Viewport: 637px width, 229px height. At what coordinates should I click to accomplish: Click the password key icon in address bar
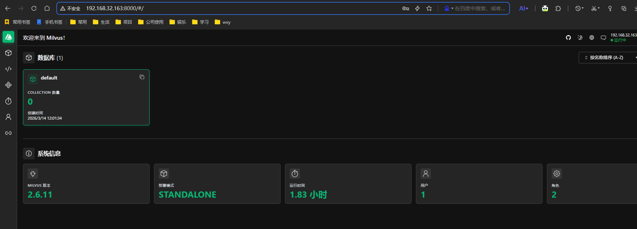point(406,8)
